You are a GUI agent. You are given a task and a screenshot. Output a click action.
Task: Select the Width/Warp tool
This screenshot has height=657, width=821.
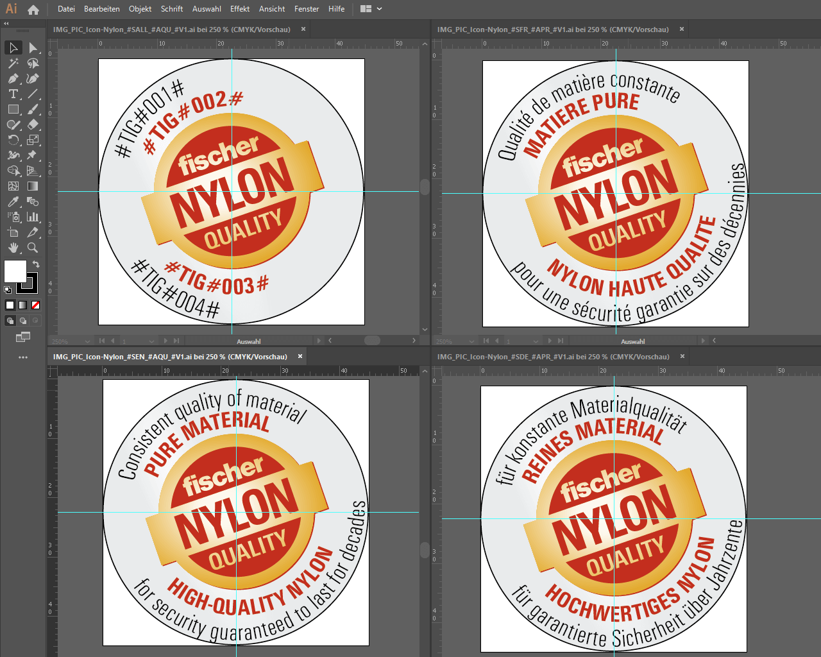point(13,155)
